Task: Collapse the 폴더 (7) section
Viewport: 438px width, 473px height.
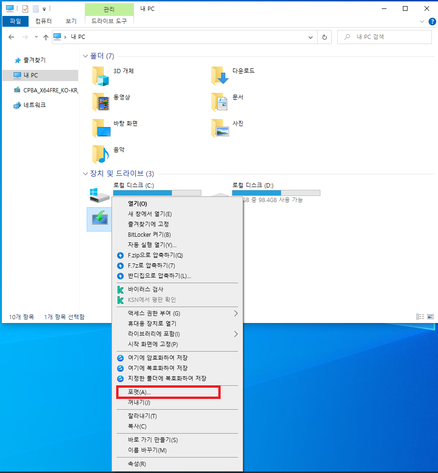Action: click(85, 56)
